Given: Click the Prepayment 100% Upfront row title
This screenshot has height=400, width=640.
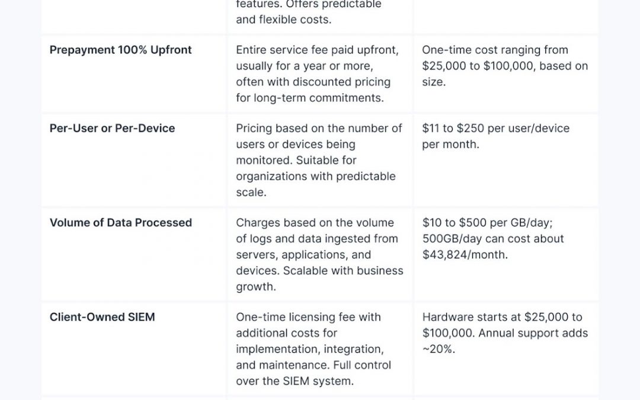Looking at the screenshot, I should click(x=120, y=50).
